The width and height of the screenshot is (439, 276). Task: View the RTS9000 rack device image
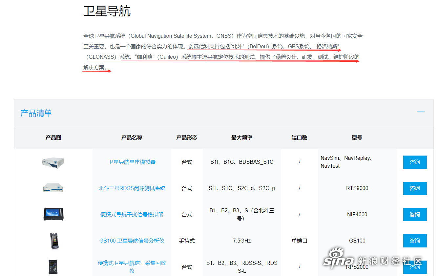53,188
